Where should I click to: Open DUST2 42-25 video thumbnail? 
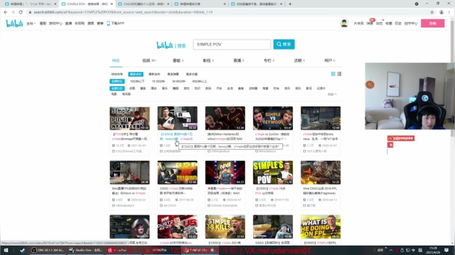[178, 227]
